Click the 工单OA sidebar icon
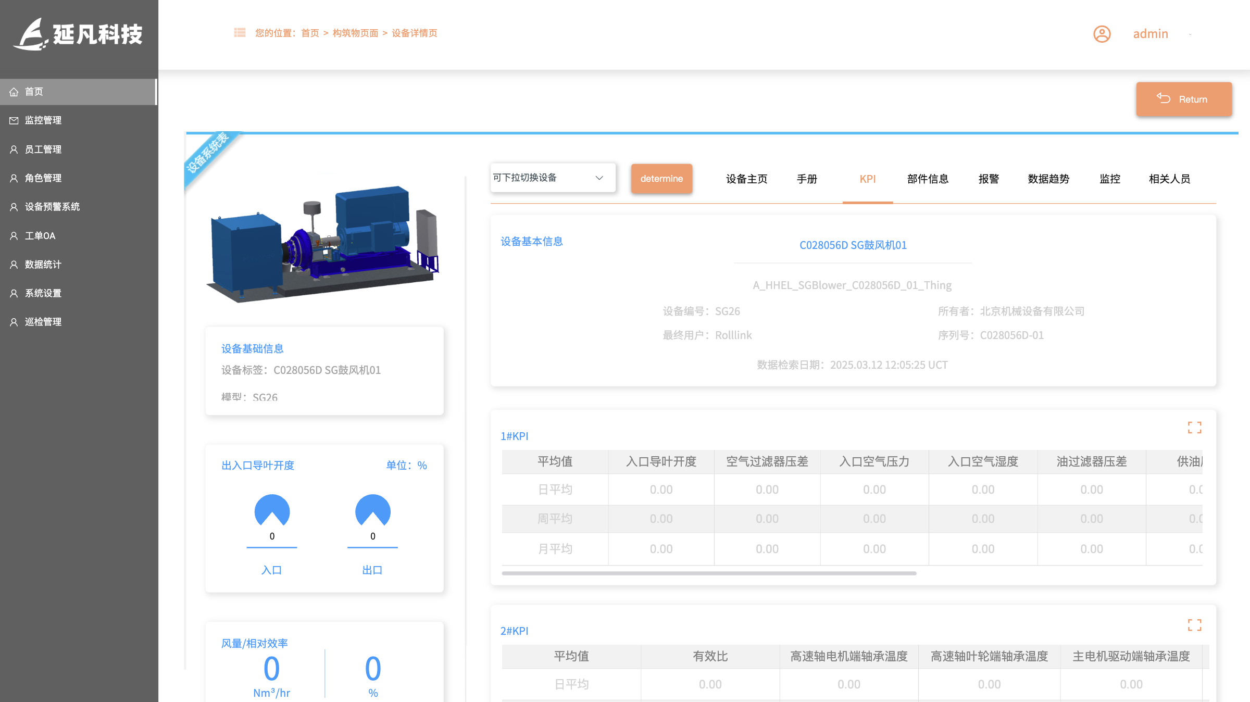This screenshot has height=702, width=1250. [14, 235]
